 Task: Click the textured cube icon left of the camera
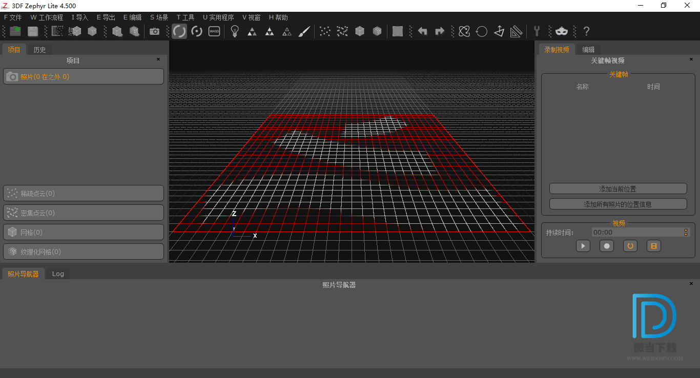click(x=134, y=31)
